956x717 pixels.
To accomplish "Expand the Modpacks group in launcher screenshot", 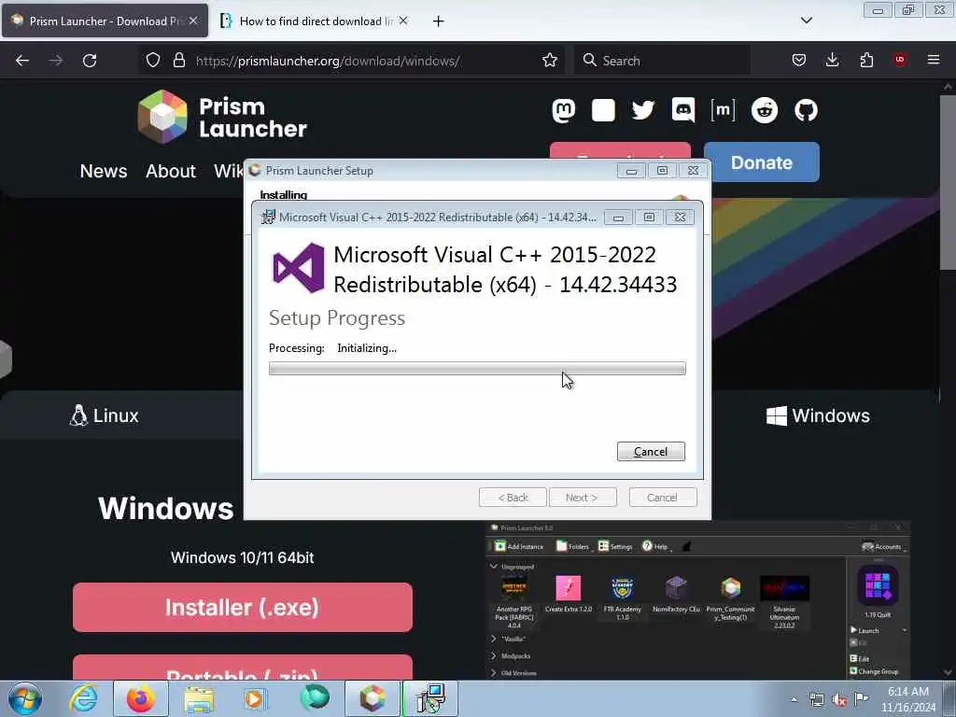I will point(494,656).
